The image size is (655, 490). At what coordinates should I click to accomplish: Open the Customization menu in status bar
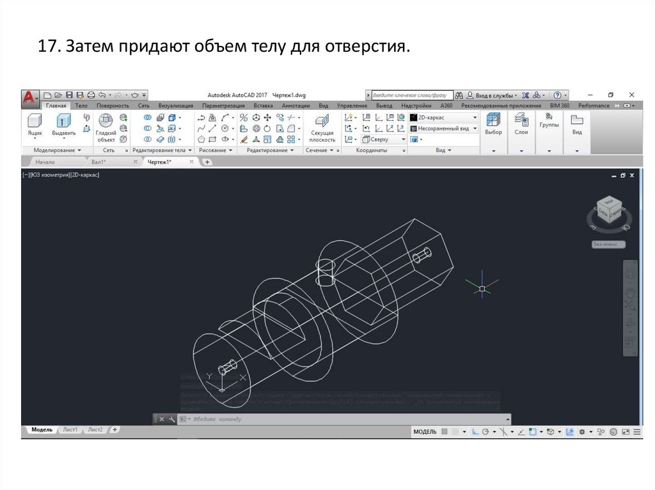click(x=637, y=432)
